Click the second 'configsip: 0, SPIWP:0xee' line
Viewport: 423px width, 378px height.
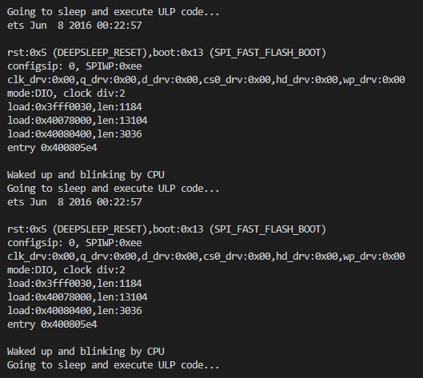[x=74, y=243]
